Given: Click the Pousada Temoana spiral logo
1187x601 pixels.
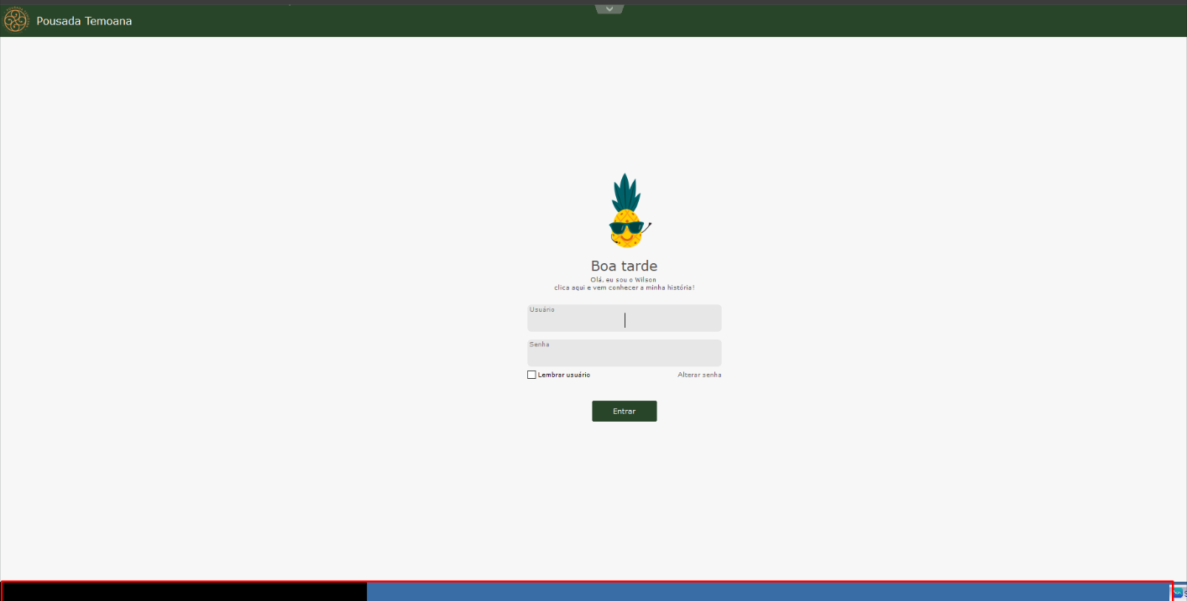Looking at the screenshot, I should pyautogui.click(x=16, y=20).
